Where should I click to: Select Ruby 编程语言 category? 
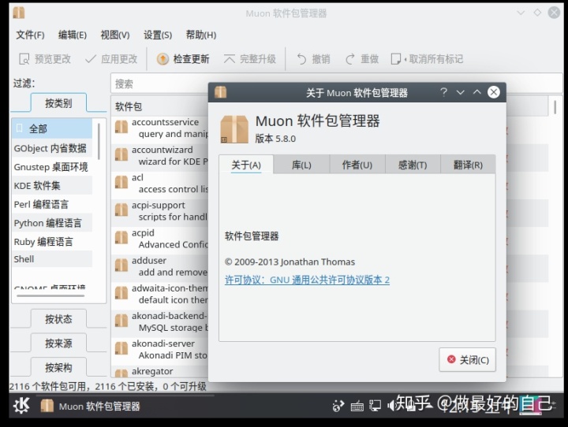pos(52,242)
